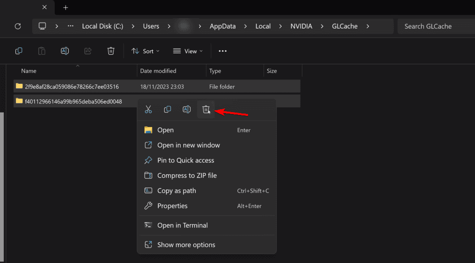
Task: Choose Pin to Quick access
Action: pyautogui.click(x=207, y=160)
